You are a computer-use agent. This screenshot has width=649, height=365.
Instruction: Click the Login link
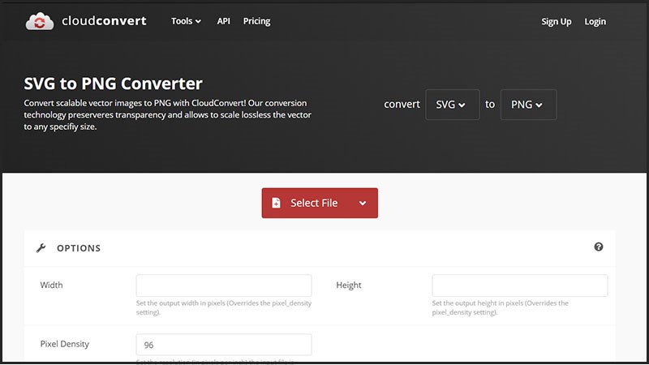(595, 22)
